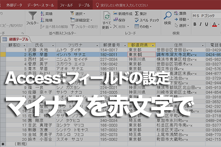Open 都道府県 column filter arrow

pyautogui.click(x=153, y=46)
